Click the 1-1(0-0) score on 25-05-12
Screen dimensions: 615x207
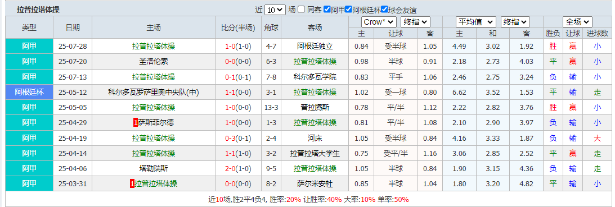[238, 93]
